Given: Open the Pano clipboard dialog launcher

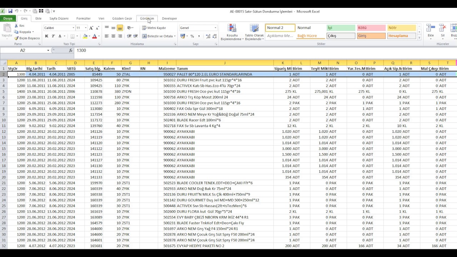Looking at the screenshot, I should [39, 44].
